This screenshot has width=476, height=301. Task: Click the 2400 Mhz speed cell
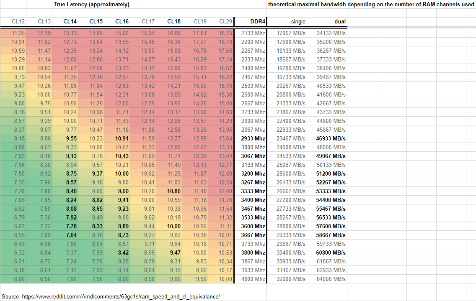251,68
